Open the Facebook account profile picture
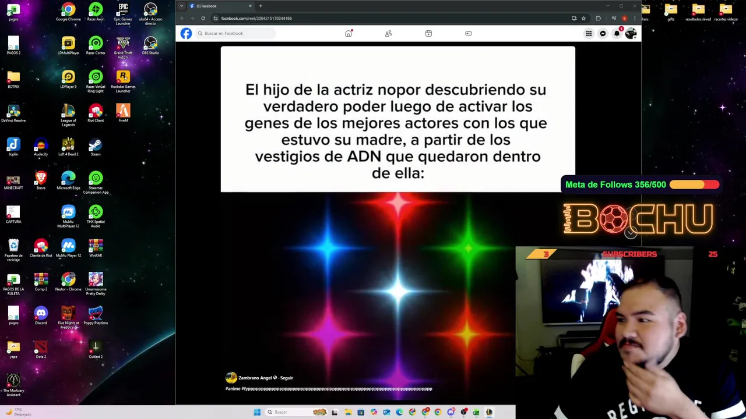746x419 pixels. point(631,34)
